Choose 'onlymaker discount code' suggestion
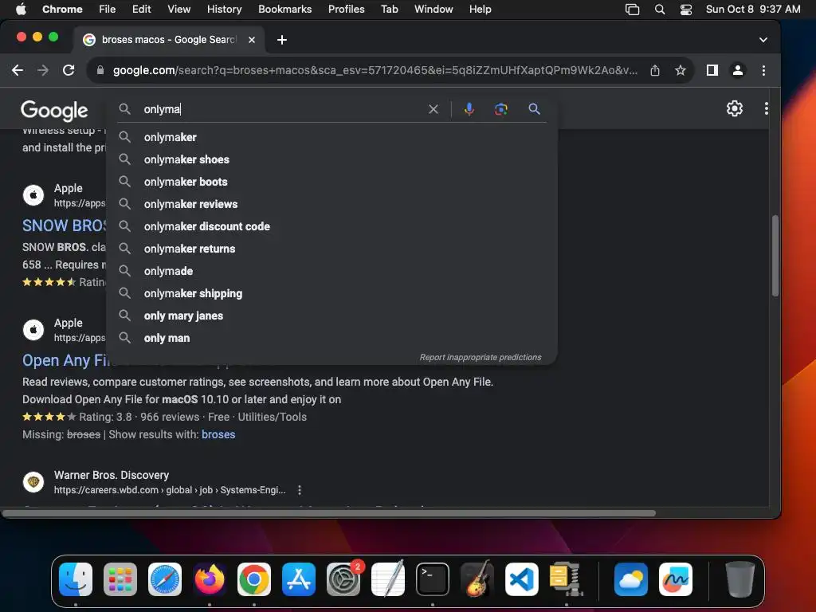This screenshot has width=816, height=612. pos(332,227)
